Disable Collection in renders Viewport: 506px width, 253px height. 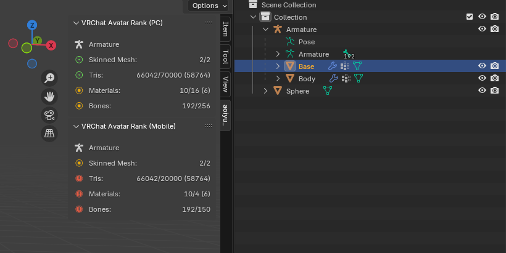point(494,17)
